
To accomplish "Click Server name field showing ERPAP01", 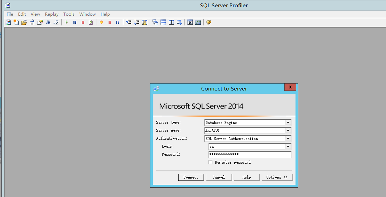I will (x=245, y=131).
